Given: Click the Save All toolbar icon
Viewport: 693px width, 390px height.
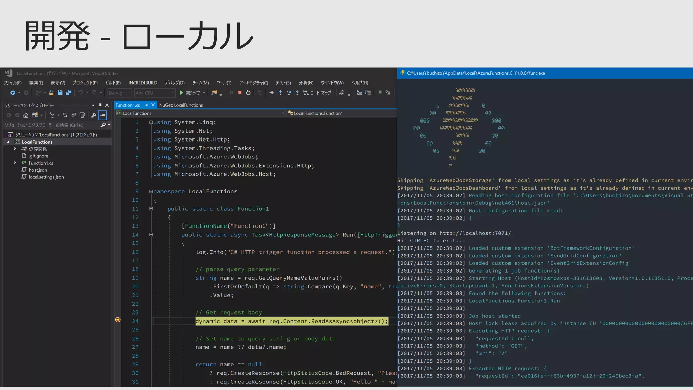Looking at the screenshot, I should 68,93.
